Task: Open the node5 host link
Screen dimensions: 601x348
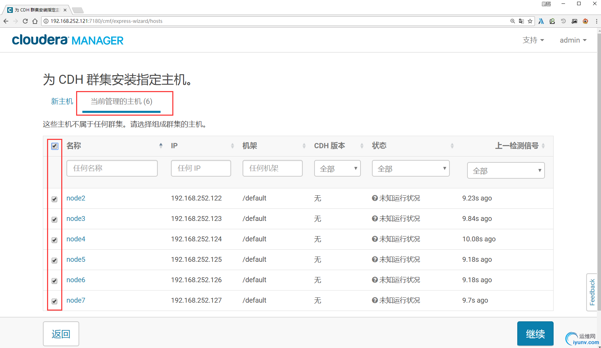Action: click(76, 259)
